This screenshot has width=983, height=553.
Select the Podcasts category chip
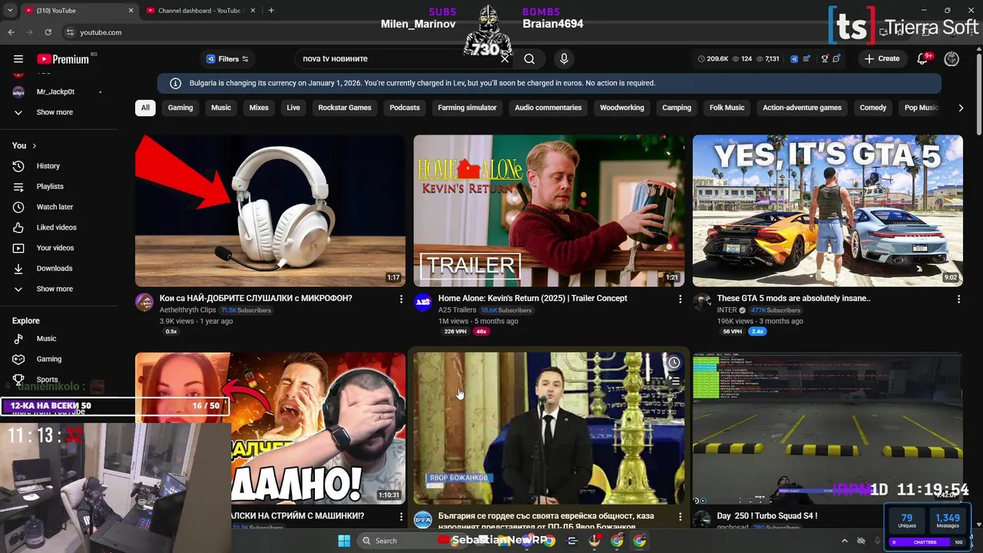(405, 108)
